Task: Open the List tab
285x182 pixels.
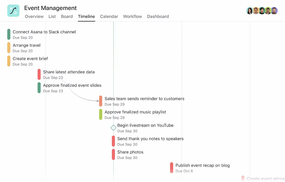Action: point(52,16)
